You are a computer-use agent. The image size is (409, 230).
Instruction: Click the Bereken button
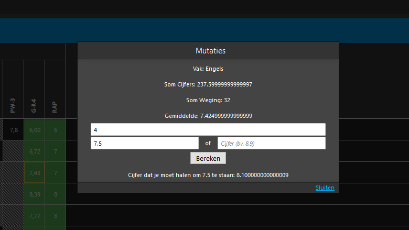[208, 158]
